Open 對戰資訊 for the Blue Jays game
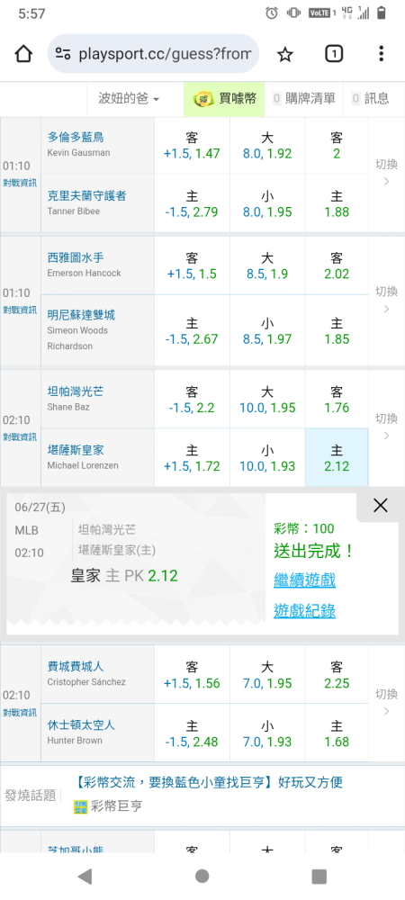Viewport: 405px width, 900px height. pyautogui.click(x=20, y=183)
